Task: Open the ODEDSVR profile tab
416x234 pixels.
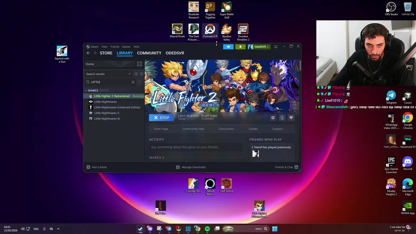Action: click(175, 53)
